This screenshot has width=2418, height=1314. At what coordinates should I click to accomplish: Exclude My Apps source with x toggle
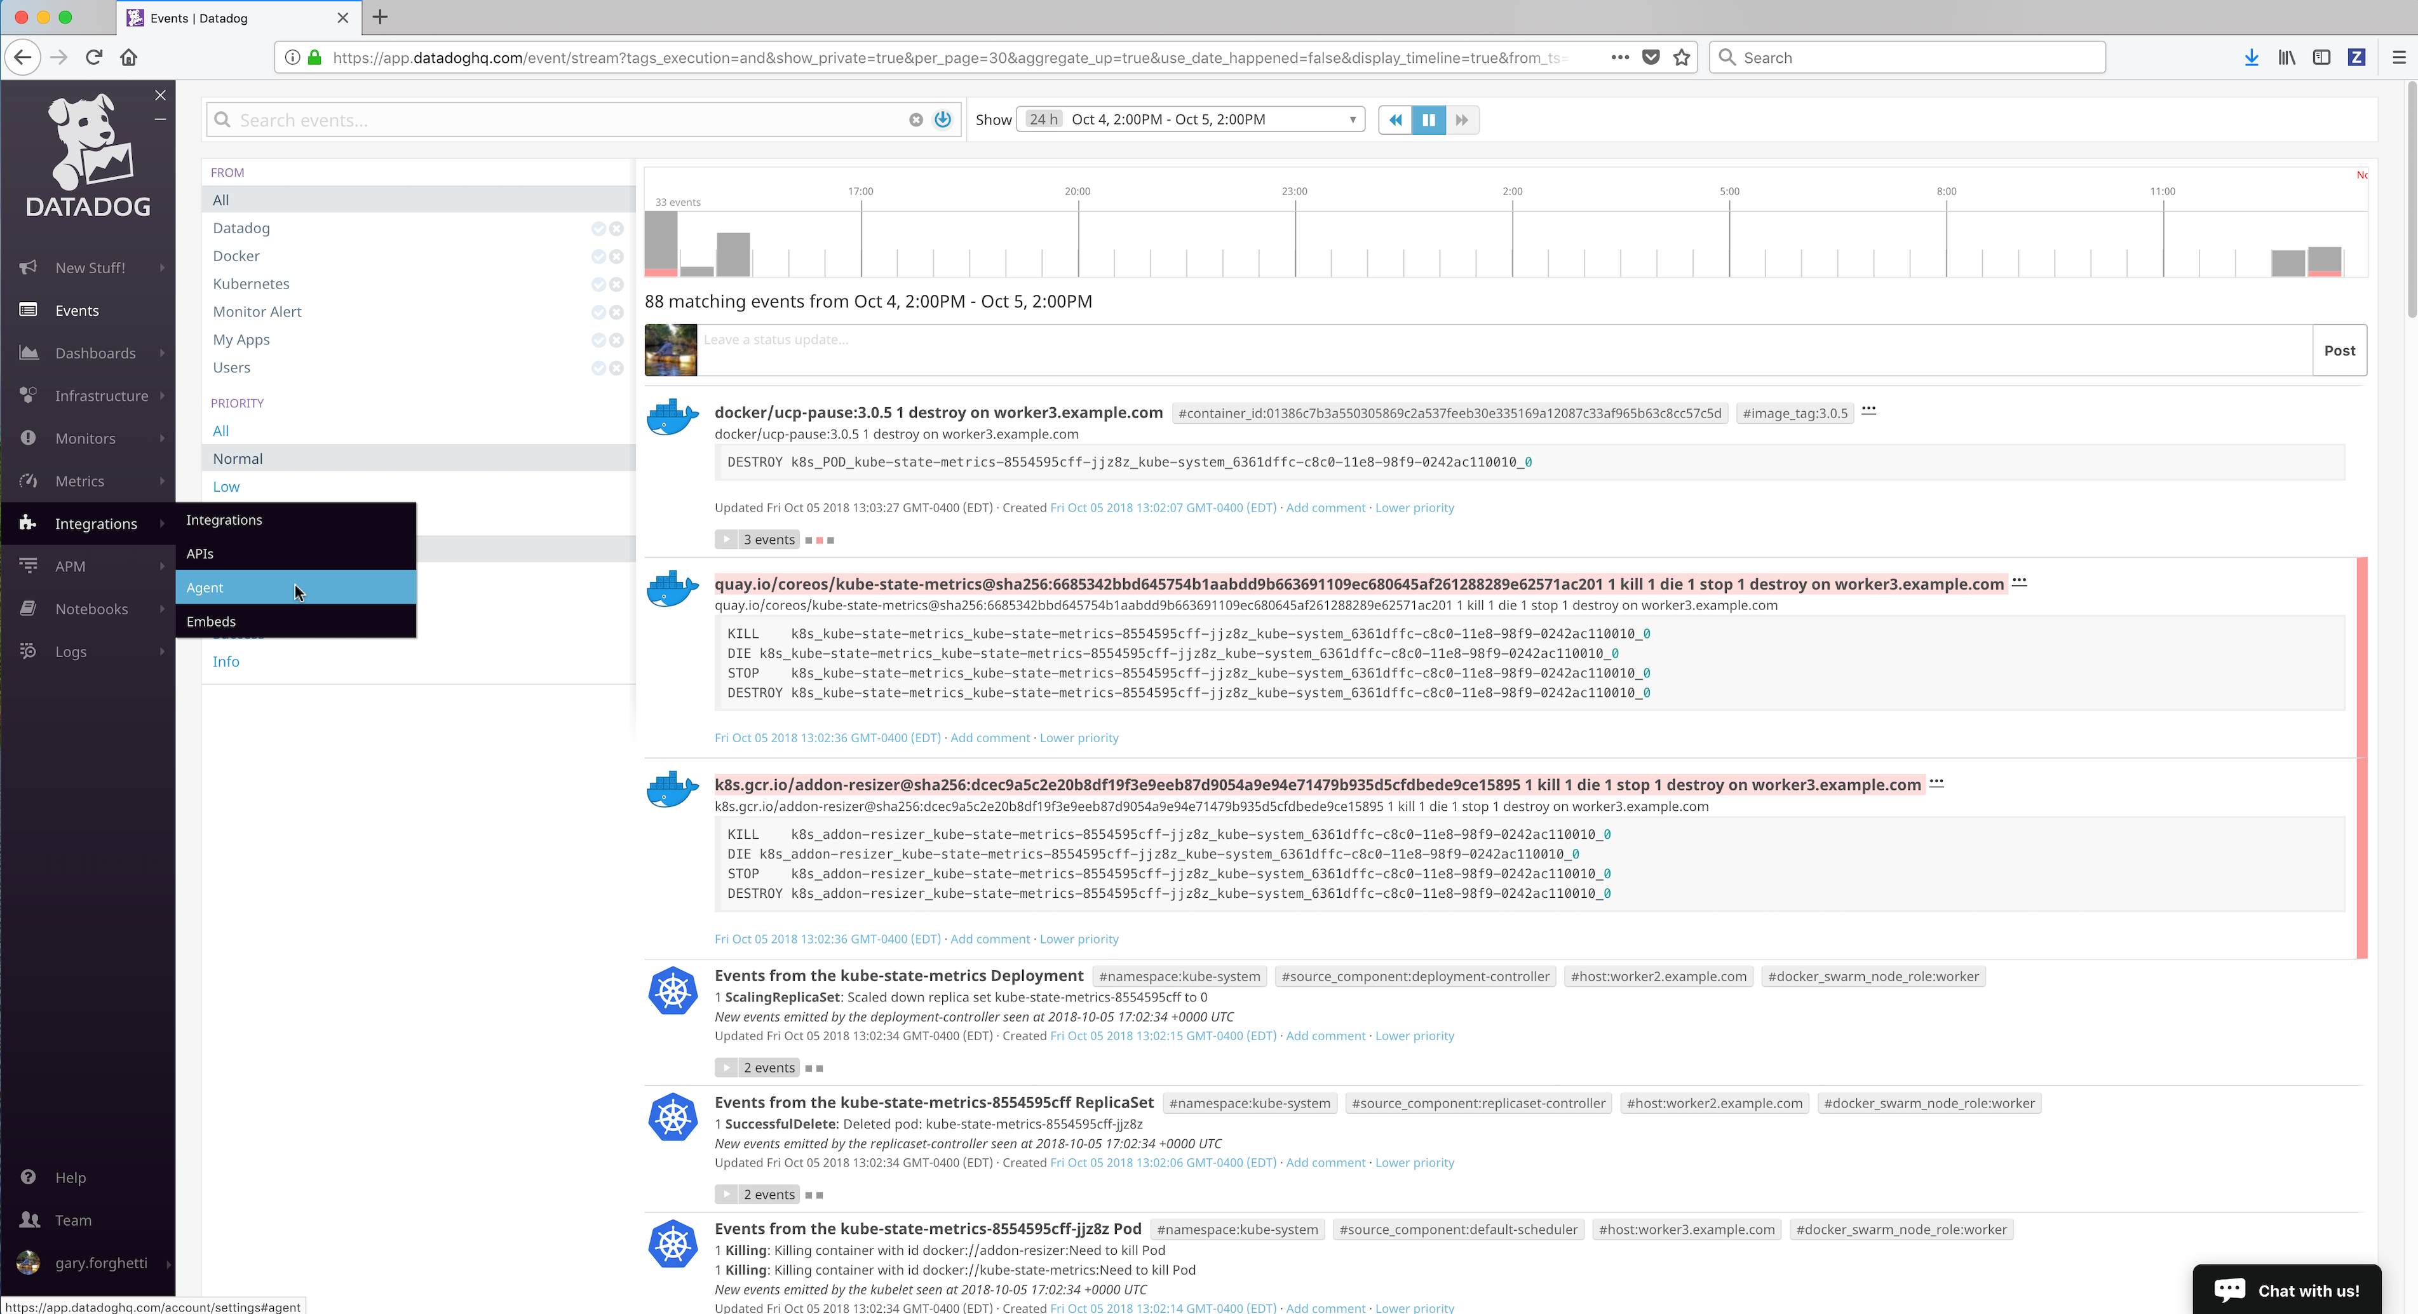[616, 340]
